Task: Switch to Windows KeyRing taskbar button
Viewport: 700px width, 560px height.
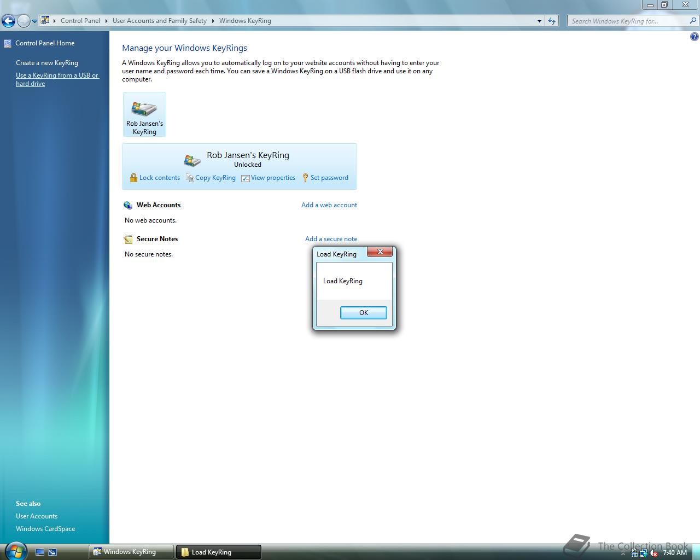Action: pyautogui.click(x=131, y=552)
